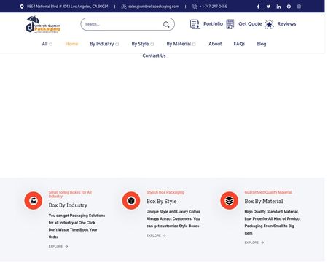Click the Box By Material layers icon

click(229, 201)
